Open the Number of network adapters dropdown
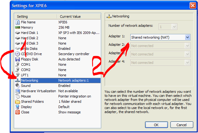The width and height of the screenshot is (198, 133). click(175, 27)
